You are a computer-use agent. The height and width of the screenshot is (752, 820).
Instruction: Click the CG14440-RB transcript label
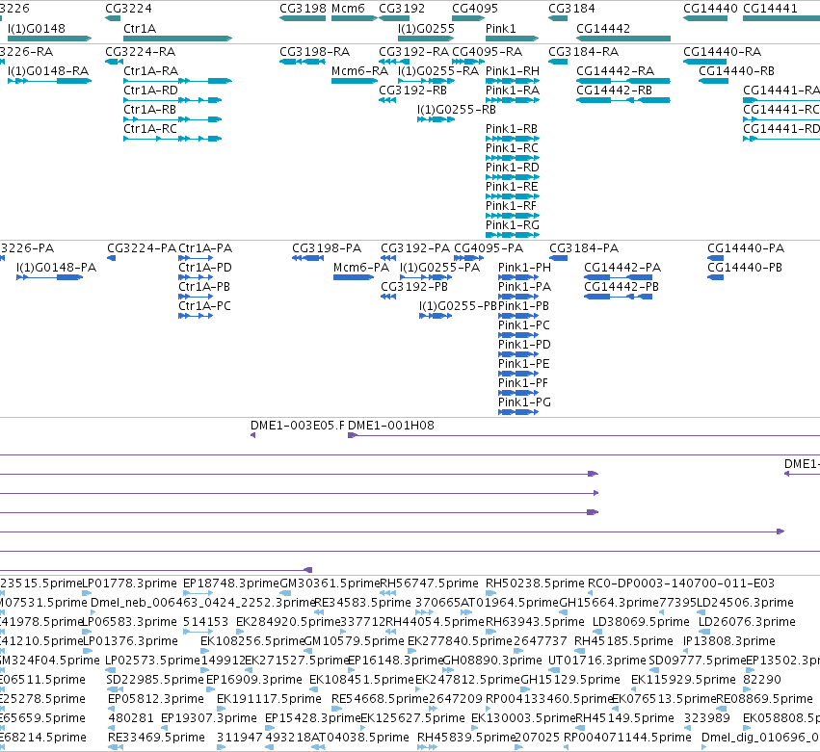pyautogui.click(x=737, y=71)
